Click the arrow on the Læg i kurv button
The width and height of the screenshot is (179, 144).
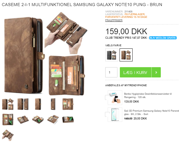[156, 72]
